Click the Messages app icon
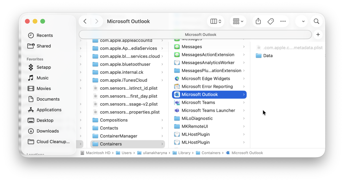This screenshot has height=182, width=344. coord(177,47)
